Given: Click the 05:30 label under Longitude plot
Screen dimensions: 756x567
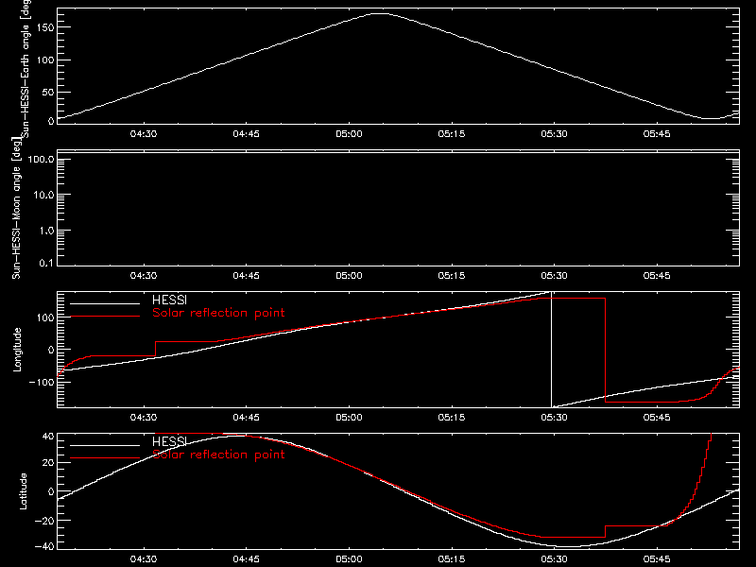Looking at the screenshot, I should [x=554, y=418].
